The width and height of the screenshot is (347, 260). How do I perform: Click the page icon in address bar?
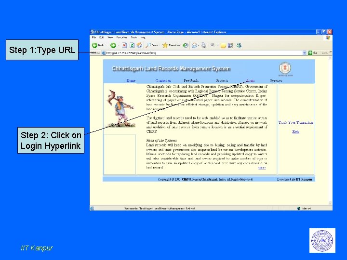104,53
